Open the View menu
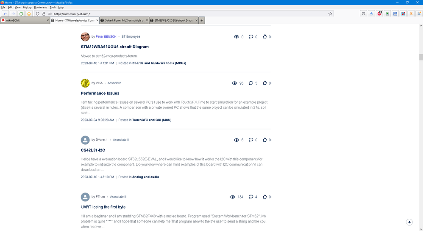The height and width of the screenshot is (231, 423). pos(17,7)
